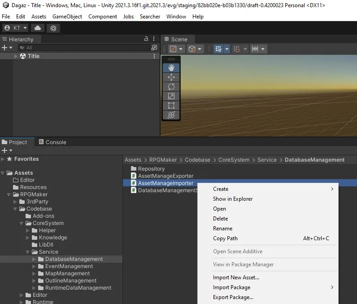Image resolution: width=357 pixels, height=304 pixels.
Task: Switch to the Console tab
Action: point(52,142)
